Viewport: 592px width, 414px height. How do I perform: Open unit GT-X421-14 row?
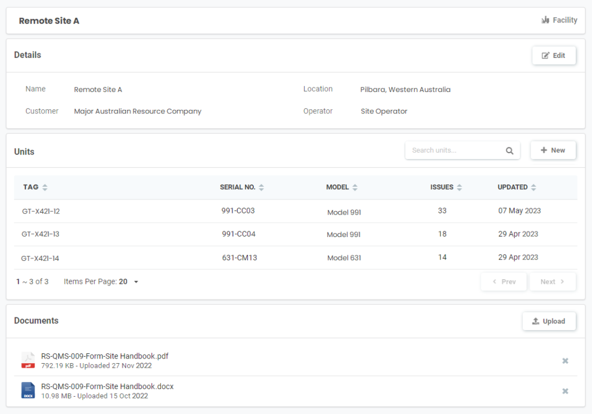click(x=40, y=258)
